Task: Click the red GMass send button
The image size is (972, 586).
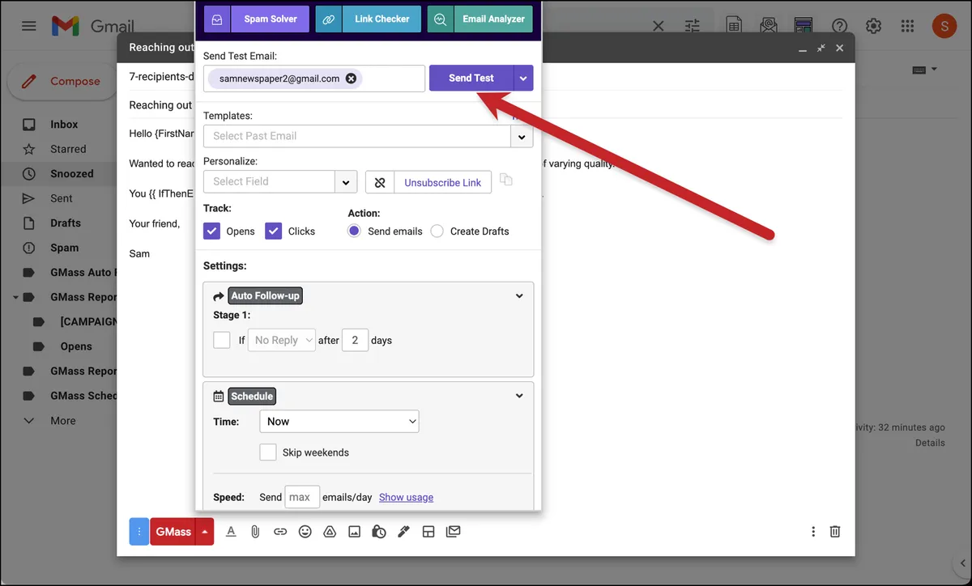Action: click(173, 532)
